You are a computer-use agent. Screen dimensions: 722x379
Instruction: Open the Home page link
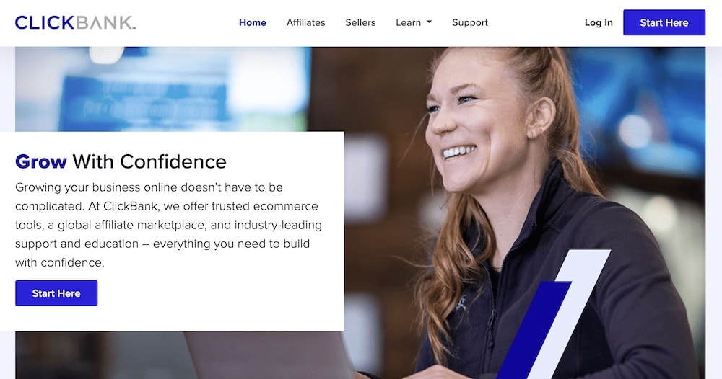click(252, 22)
